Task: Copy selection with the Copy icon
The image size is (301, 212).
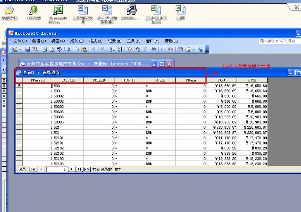Action: click(x=76, y=49)
